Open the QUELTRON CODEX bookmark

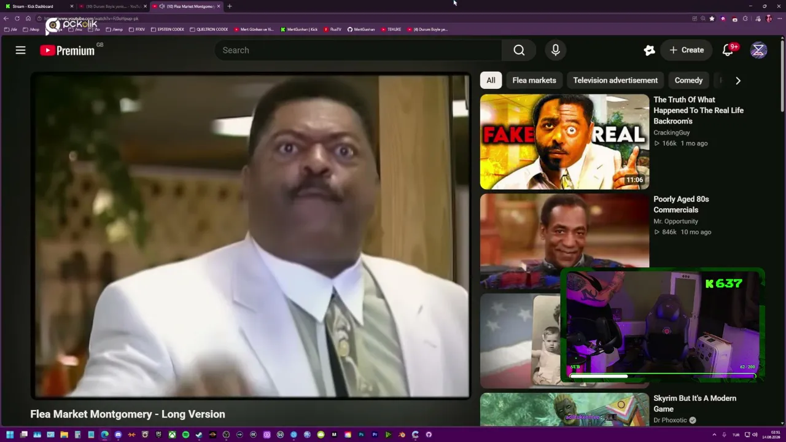point(209,29)
